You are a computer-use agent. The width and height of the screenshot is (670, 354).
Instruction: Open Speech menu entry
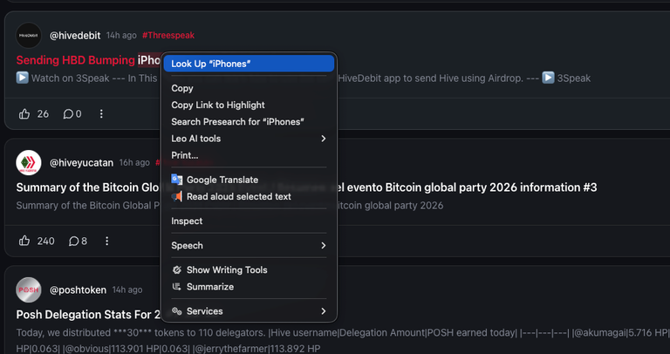point(249,246)
